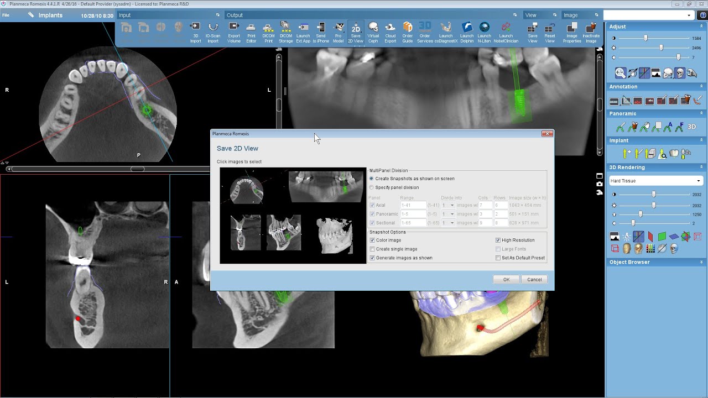The height and width of the screenshot is (398, 708).
Task: Click the Output toolbar group header
Action: click(x=372, y=15)
